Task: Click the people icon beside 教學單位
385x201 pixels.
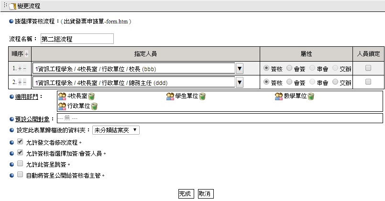Action: (x=279, y=97)
